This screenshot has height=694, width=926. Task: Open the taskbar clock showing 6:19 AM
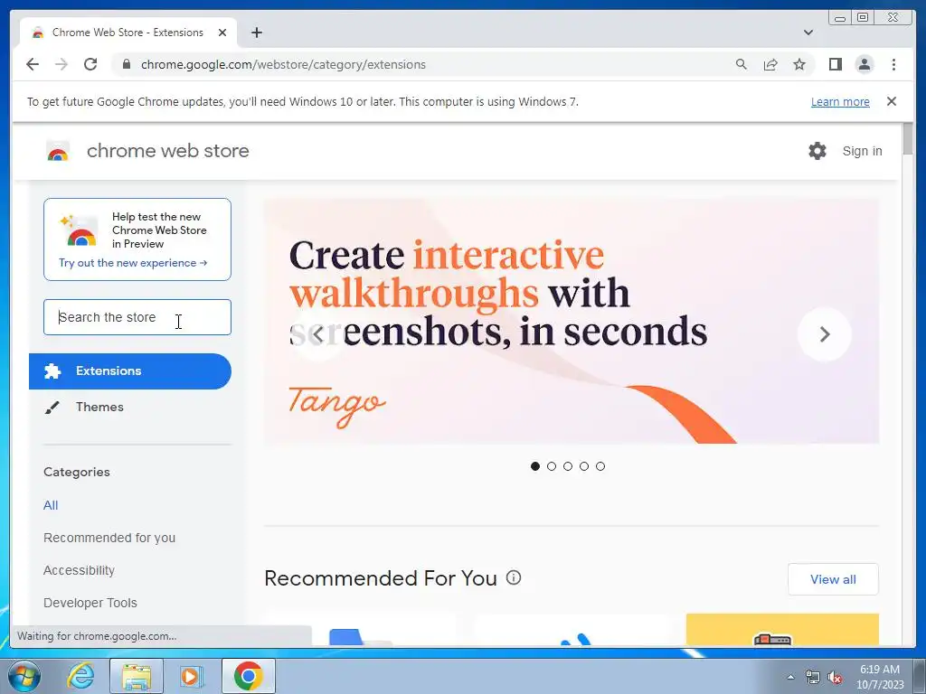(x=880, y=677)
